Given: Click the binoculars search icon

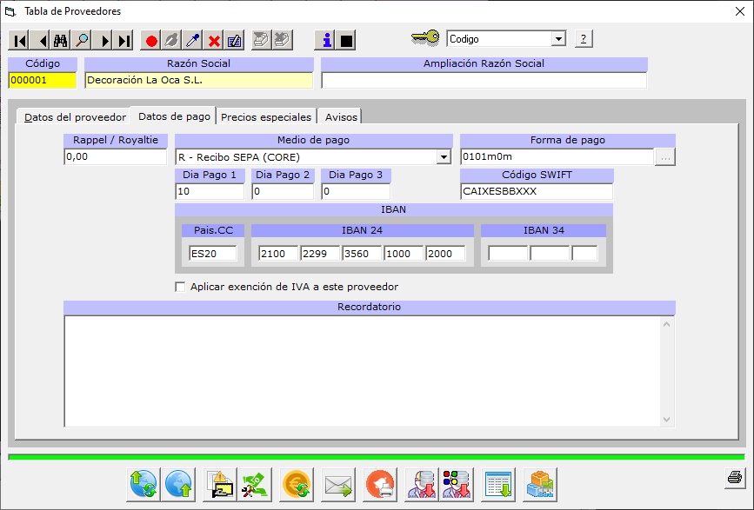Looking at the screenshot, I should coord(61,41).
